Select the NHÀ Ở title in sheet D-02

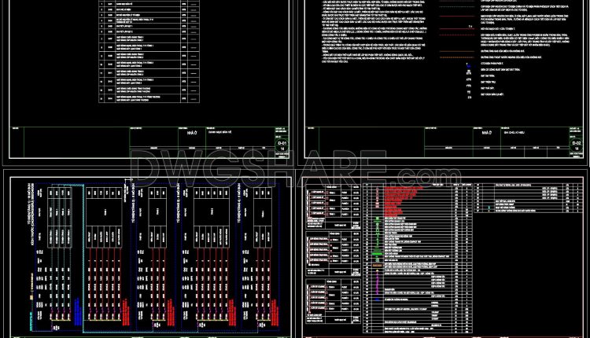click(x=487, y=133)
